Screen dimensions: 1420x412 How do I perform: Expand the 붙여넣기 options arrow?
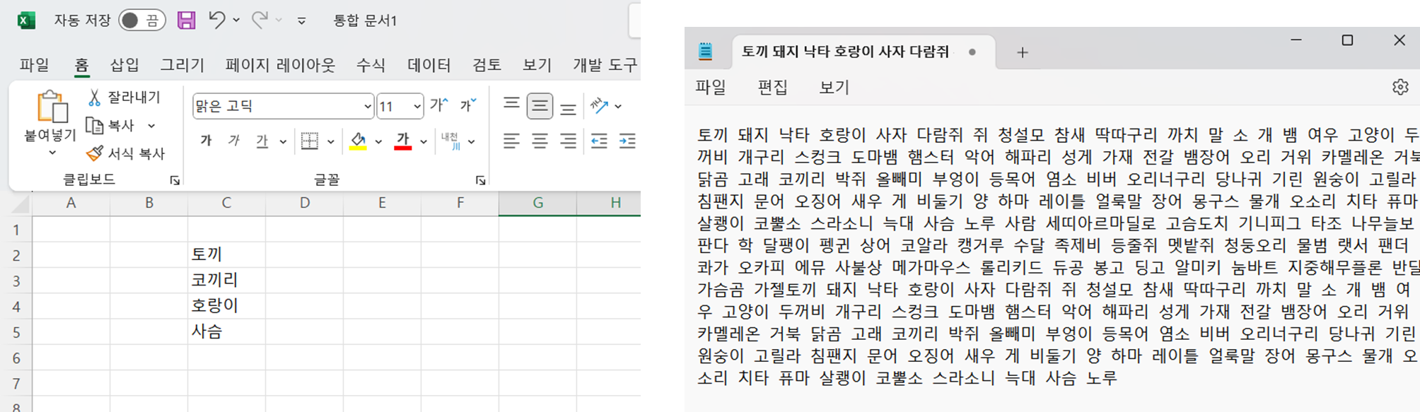tap(52, 152)
